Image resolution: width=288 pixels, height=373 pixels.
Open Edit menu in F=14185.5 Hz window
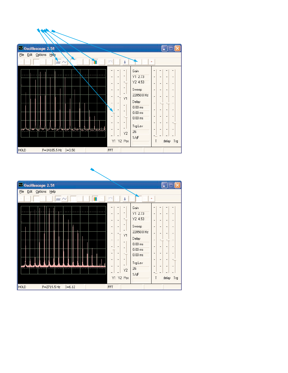pyautogui.click(x=30, y=55)
